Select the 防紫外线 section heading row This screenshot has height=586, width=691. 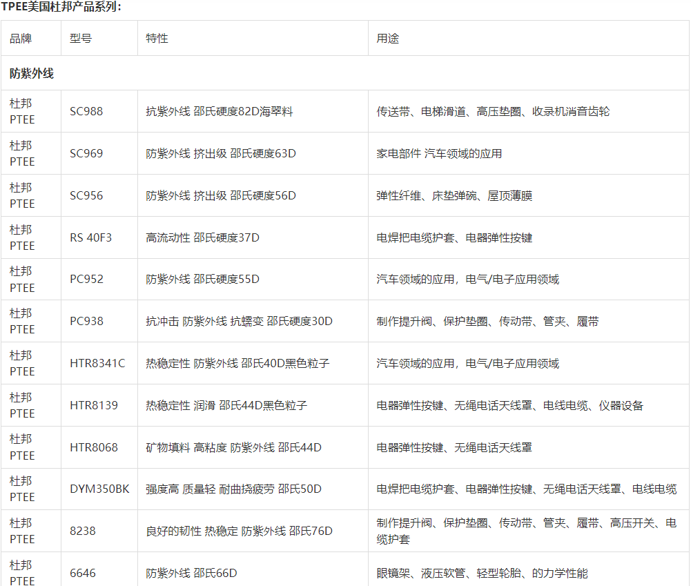tap(32, 73)
